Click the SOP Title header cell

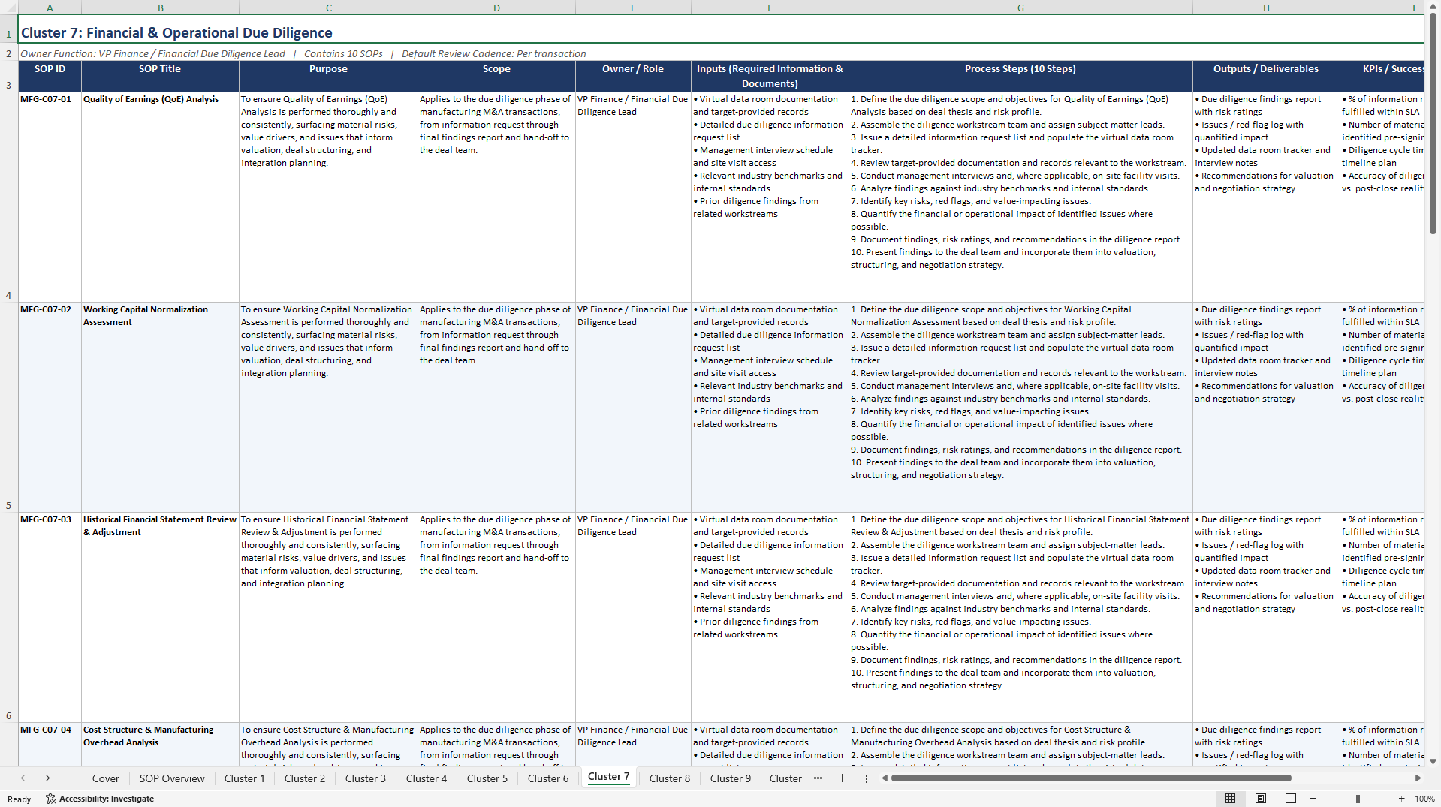tap(160, 76)
